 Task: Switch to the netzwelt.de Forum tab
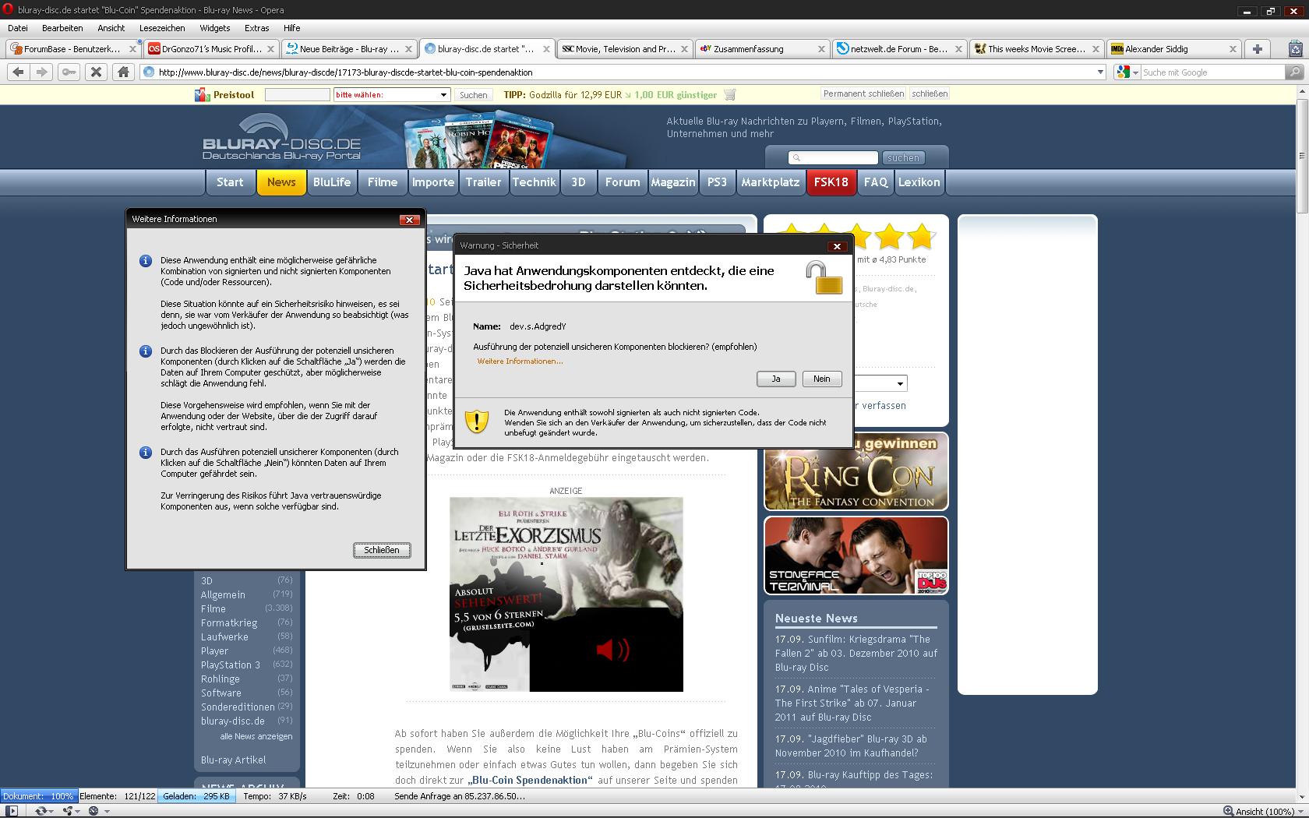click(x=898, y=48)
